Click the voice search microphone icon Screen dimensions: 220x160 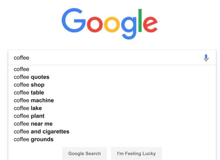click(x=206, y=58)
